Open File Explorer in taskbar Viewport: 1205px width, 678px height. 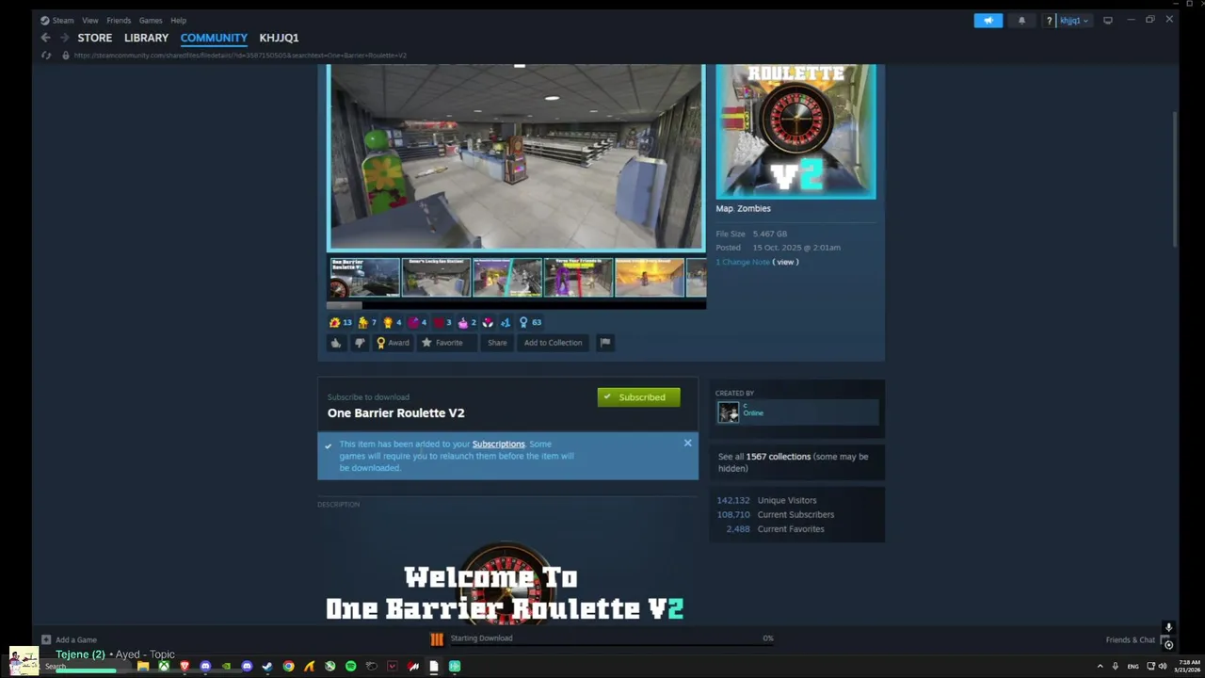[x=143, y=666]
